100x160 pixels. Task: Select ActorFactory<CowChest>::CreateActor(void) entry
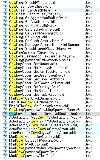(44, 125)
